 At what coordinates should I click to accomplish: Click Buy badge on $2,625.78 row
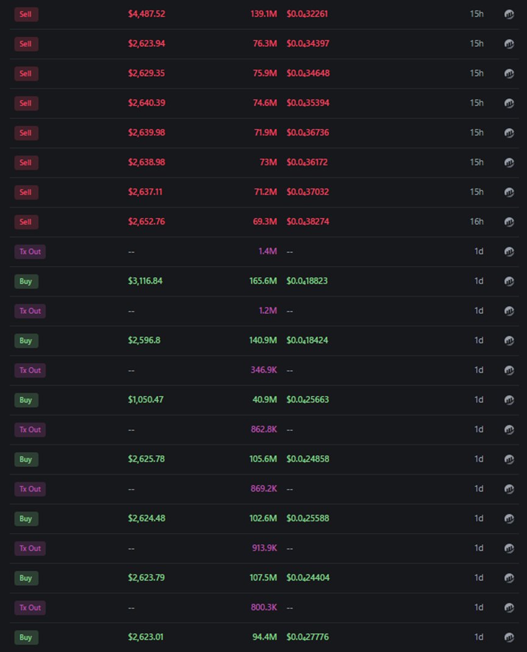click(x=26, y=459)
